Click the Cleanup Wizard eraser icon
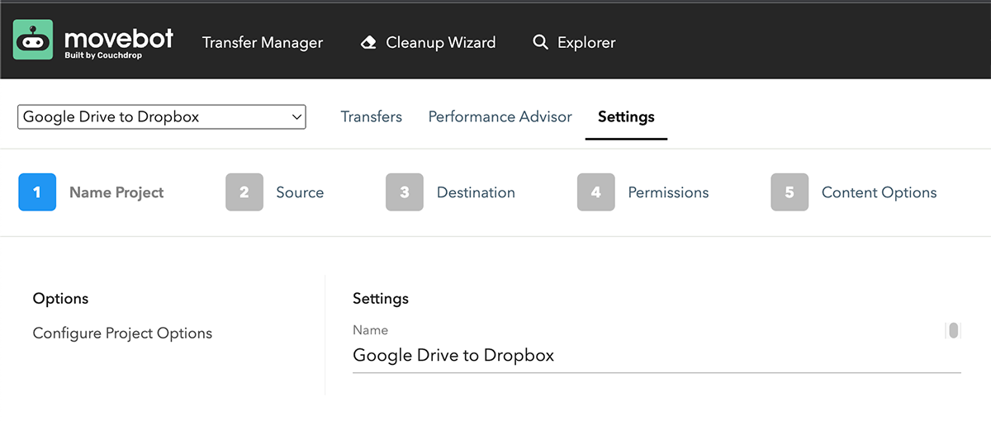The height and width of the screenshot is (421, 991). 369,42
